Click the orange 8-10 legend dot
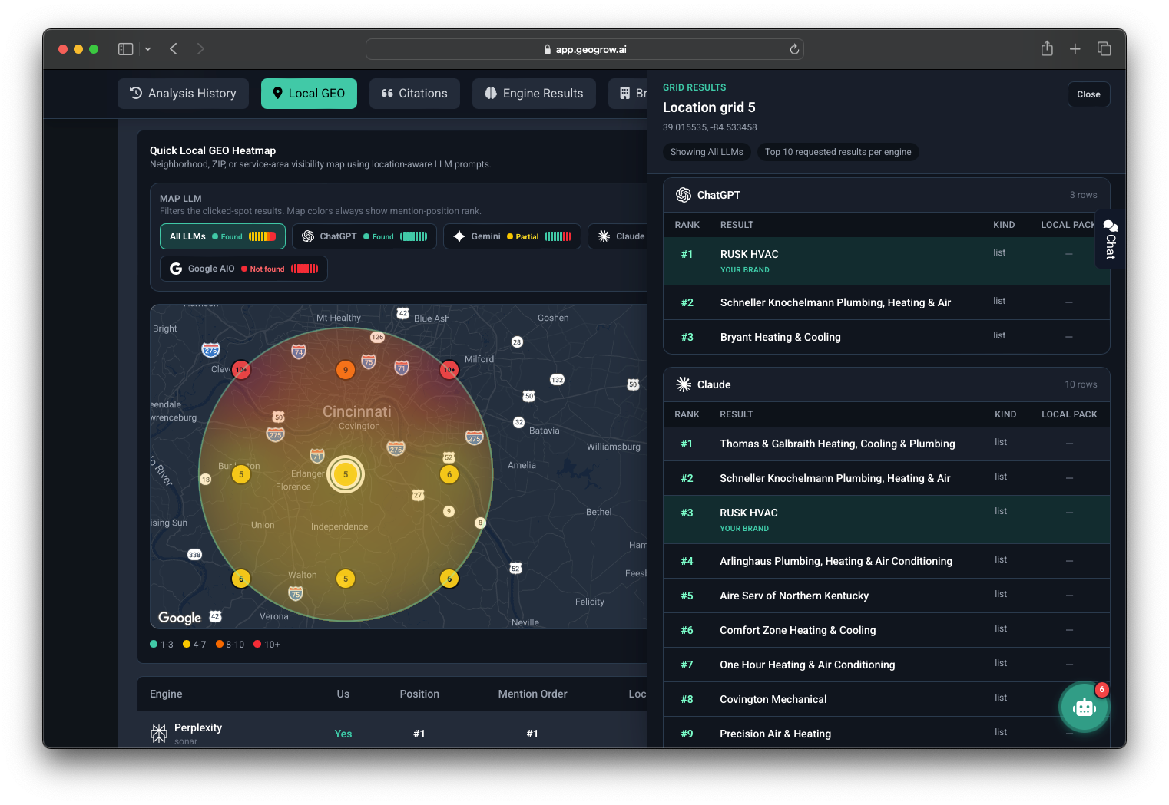Viewport: 1169px width, 805px height. coord(220,644)
